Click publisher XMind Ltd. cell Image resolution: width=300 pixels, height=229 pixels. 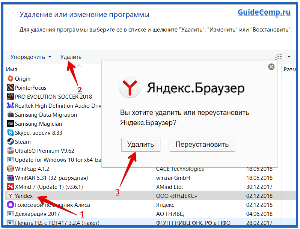(169, 187)
